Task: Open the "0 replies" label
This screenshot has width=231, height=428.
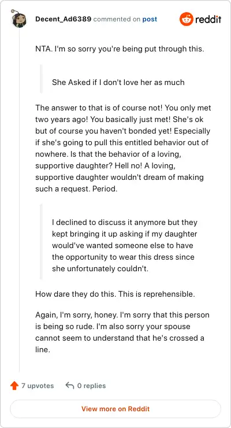Action: [x=91, y=386]
